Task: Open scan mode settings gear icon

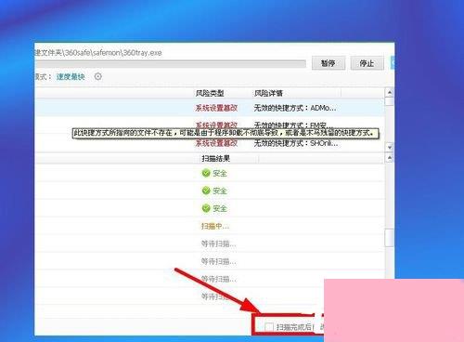Action: coord(97,76)
